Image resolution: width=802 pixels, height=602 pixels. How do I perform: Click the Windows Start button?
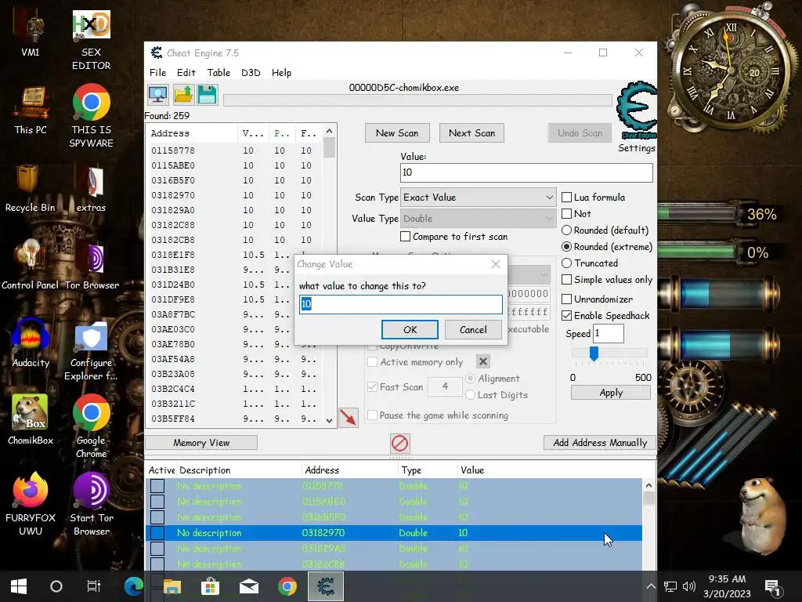click(19, 586)
